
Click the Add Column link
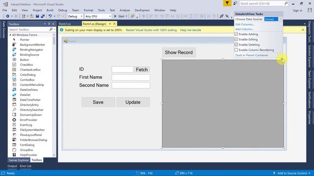(244, 29)
